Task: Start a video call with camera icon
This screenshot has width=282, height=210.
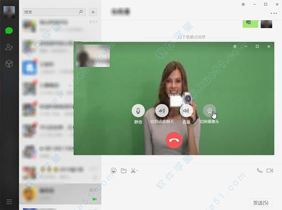Action: click(x=270, y=170)
